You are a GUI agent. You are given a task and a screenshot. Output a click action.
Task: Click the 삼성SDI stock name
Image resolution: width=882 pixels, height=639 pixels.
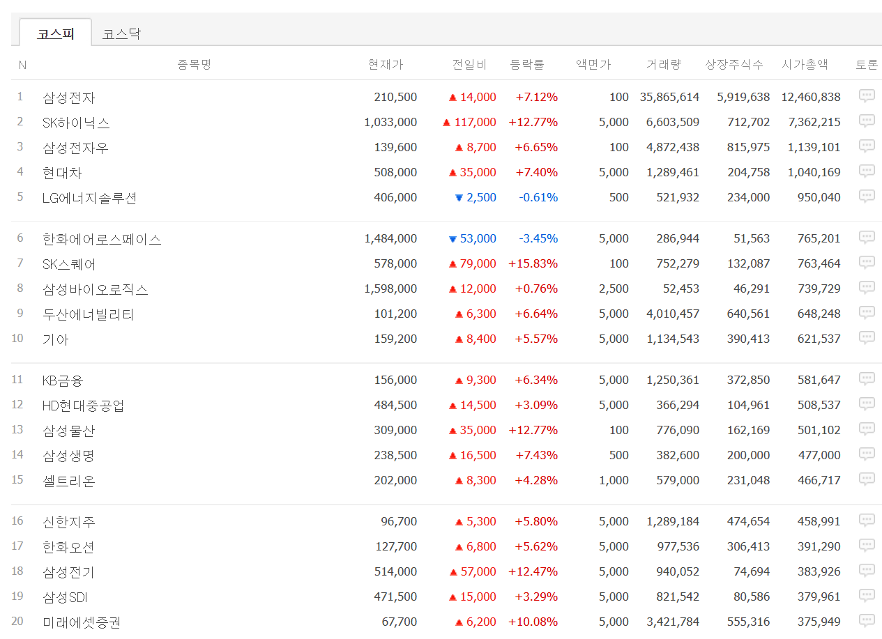[x=65, y=597]
